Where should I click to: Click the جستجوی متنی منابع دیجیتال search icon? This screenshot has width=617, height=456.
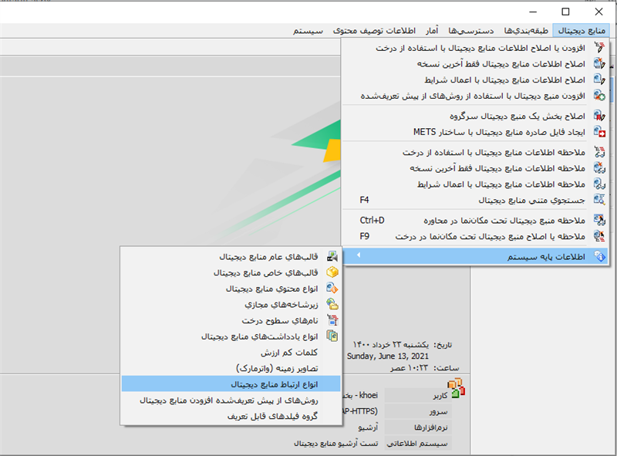[599, 200]
